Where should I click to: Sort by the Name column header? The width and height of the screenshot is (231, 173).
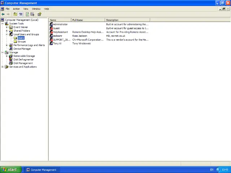click(x=60, y=20)
